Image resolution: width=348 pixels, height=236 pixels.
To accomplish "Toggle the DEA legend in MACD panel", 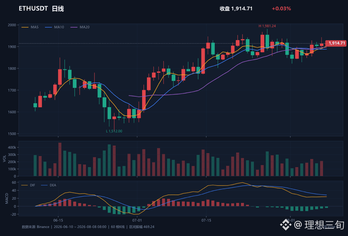I will pyautogui.click(x=49, y=185).
